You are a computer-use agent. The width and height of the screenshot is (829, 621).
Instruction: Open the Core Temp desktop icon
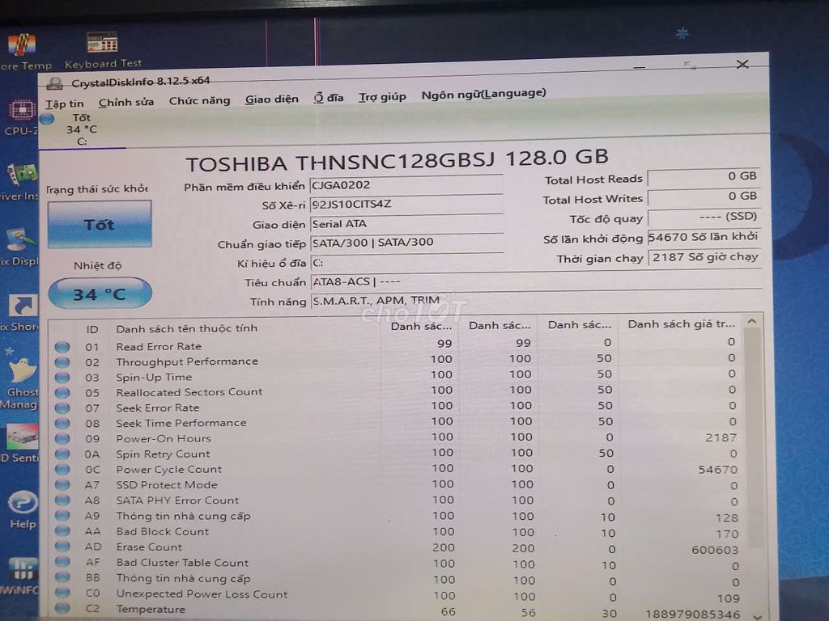[x=23, y=52]
